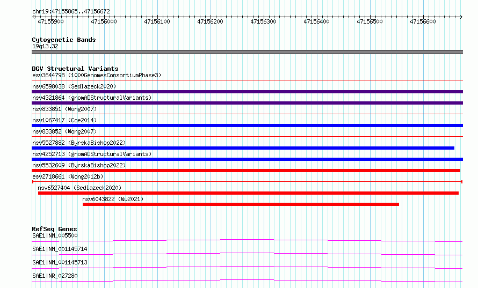The height and width of the screenshot is (288, 478).
Task: Click the 19q13.32 cytogenetic band bar
Action: pos(247,52)
